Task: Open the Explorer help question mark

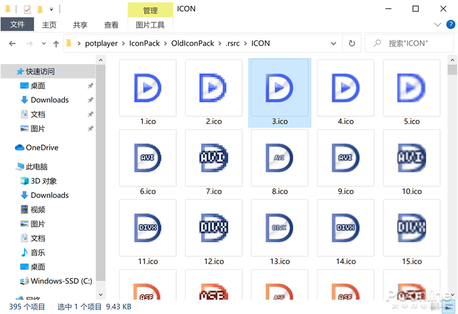Action: [x=450, y=25]
